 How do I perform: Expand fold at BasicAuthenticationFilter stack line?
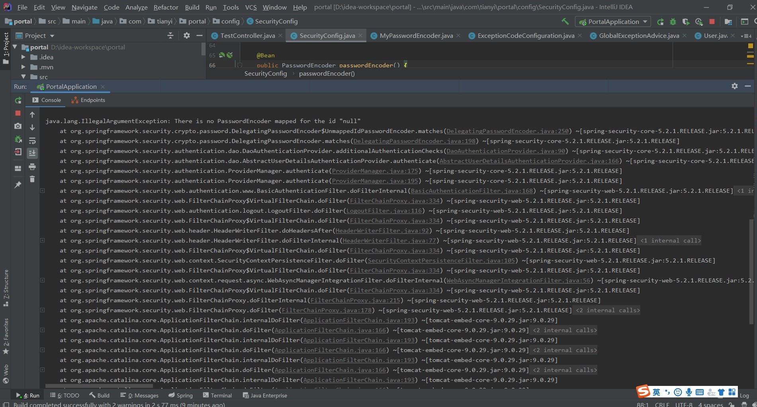point(42,191)
